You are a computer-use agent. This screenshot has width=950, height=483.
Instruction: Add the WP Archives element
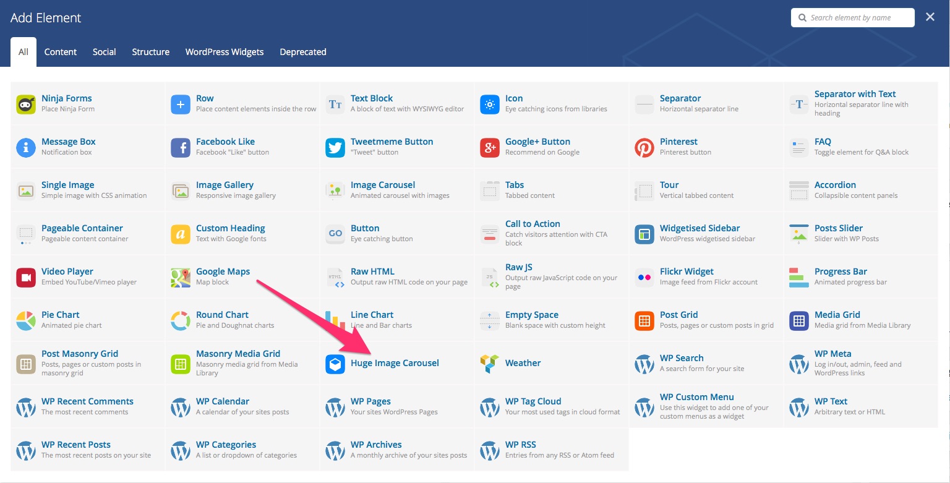pos(397,450)
